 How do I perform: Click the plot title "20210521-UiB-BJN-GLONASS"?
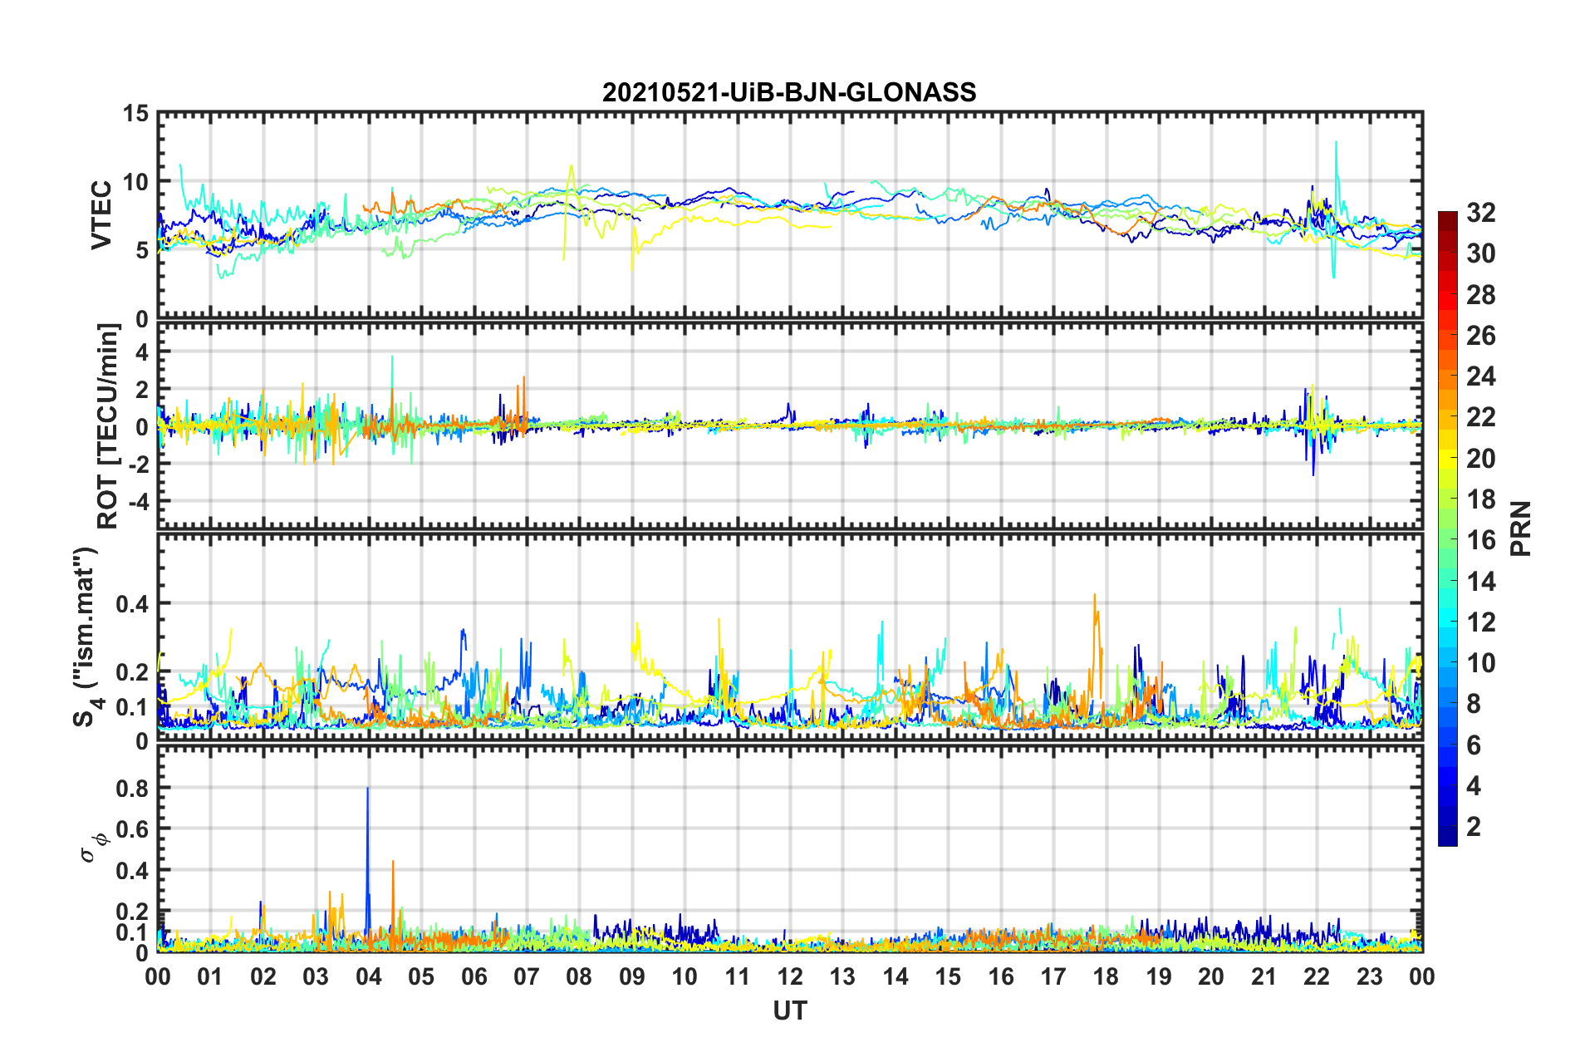click(x=789, y=92)
